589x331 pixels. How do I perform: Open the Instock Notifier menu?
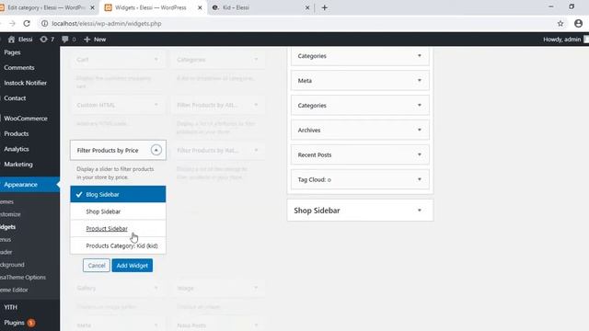click(x=25, y=83)
